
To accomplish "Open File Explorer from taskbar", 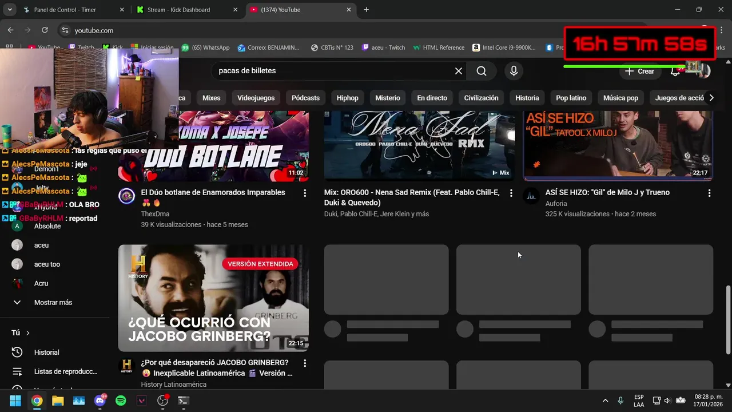I will pos(58,401).
